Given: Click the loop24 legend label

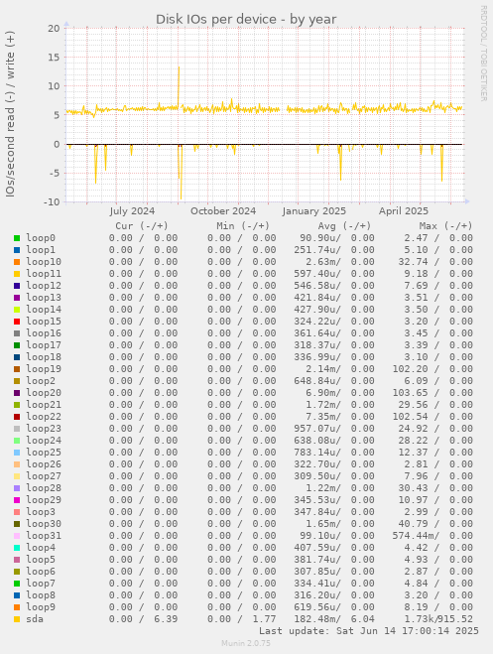Looking at the screenshot, I should tap(44, 441).
